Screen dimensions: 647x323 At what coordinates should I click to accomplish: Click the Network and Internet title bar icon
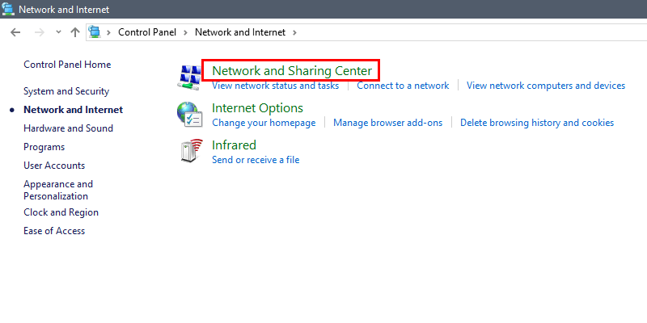pos(8,9)
